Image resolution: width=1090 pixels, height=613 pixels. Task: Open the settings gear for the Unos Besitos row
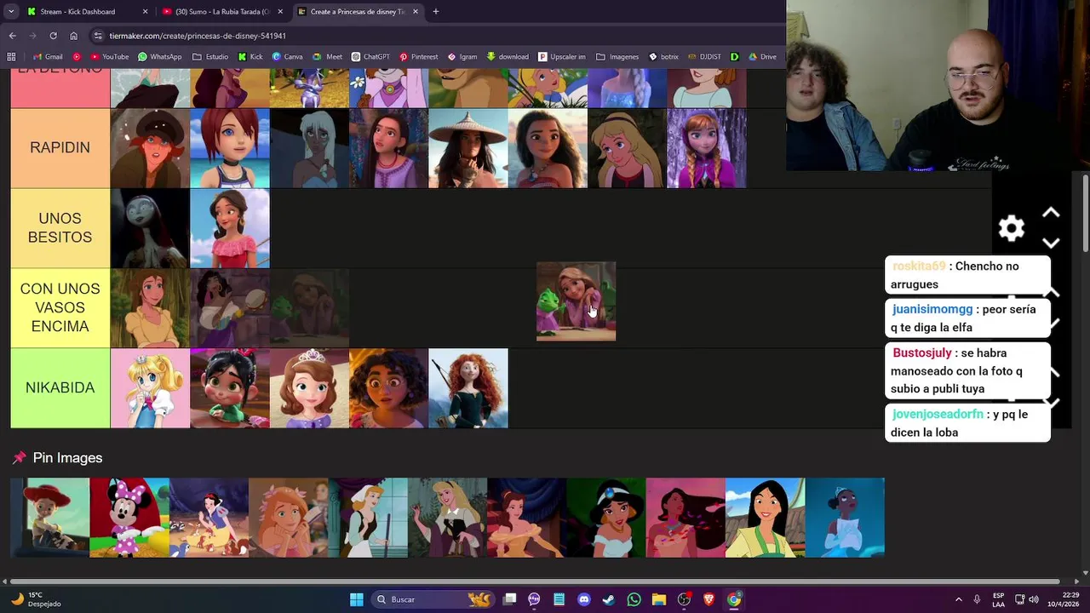tap(1012, 228)
